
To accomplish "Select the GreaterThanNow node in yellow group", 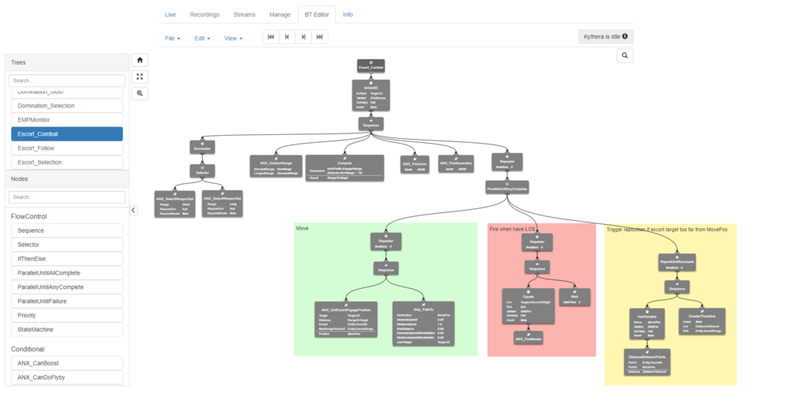I will point(702,321).
